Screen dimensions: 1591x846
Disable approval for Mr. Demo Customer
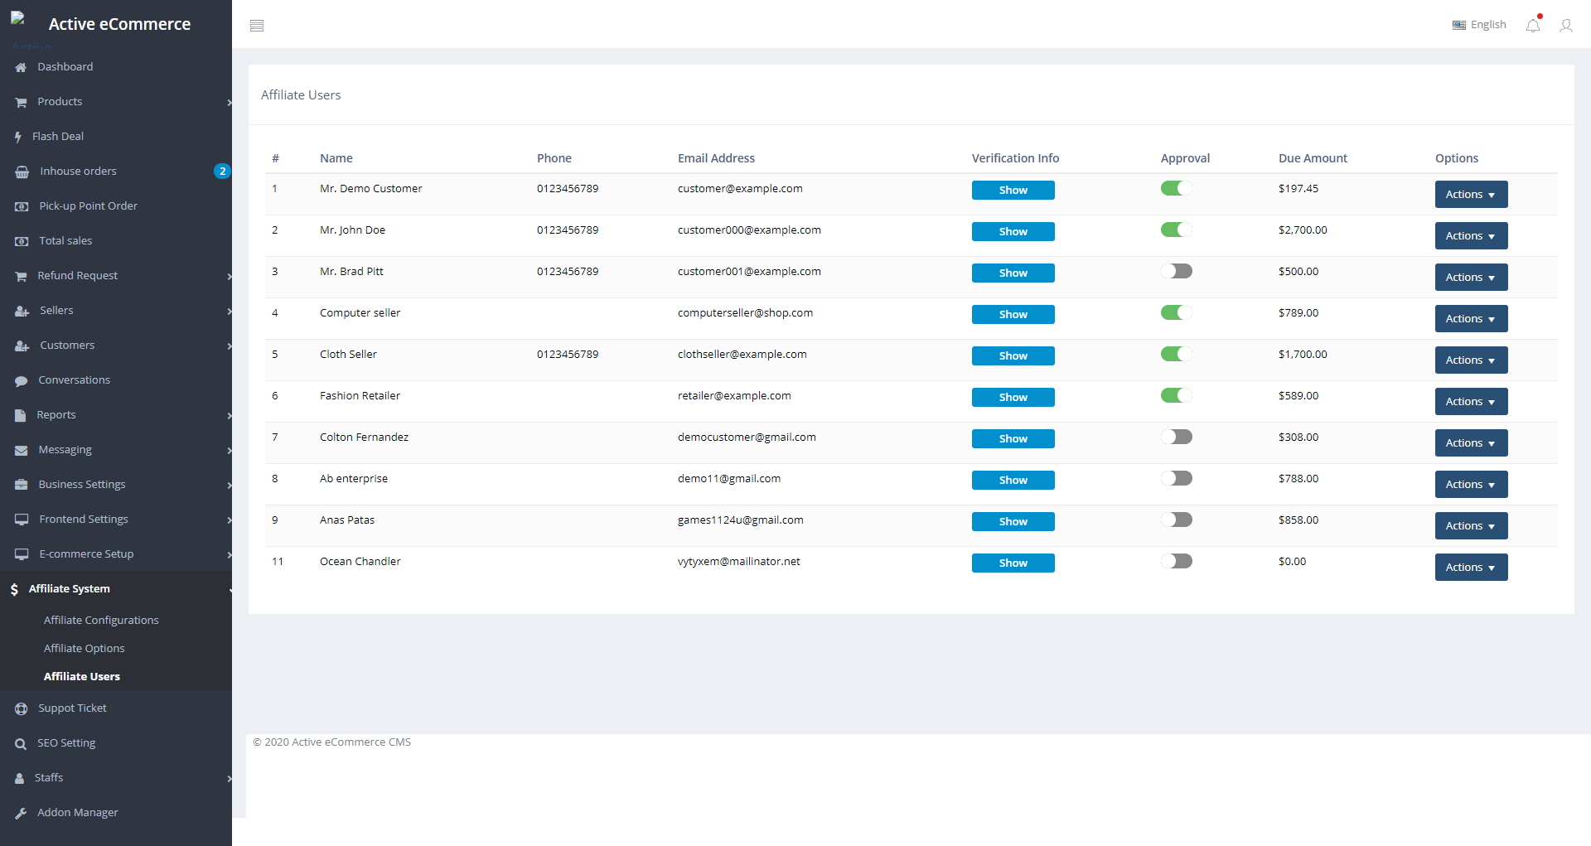point(1176,188)
